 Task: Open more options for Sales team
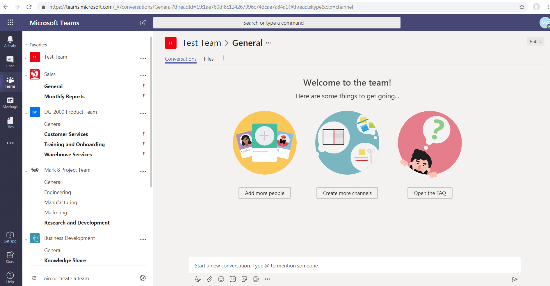pyautogui.click(x=143, y=76)
